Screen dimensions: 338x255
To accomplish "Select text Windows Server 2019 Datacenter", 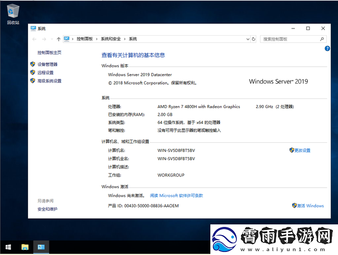I will 140,75.
